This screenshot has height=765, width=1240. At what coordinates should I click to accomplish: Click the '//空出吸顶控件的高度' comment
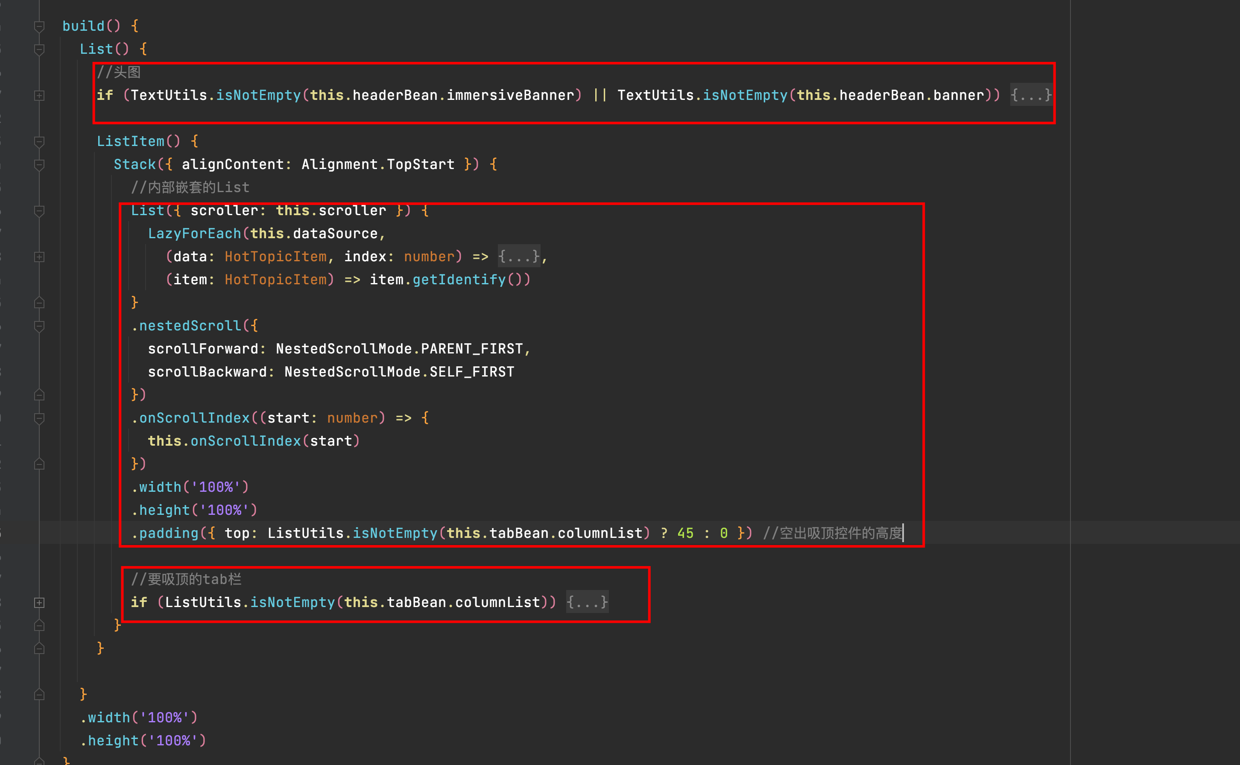pos(833,533)
